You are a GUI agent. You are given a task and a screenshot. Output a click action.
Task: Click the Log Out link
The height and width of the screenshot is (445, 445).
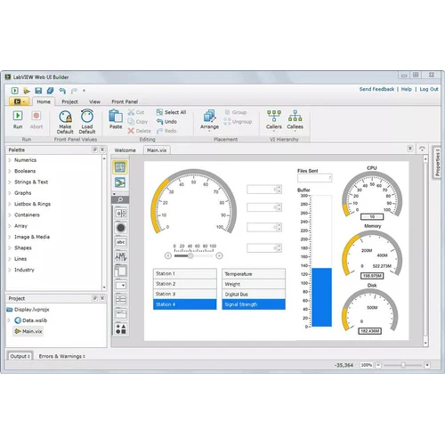tap(429, 89)
